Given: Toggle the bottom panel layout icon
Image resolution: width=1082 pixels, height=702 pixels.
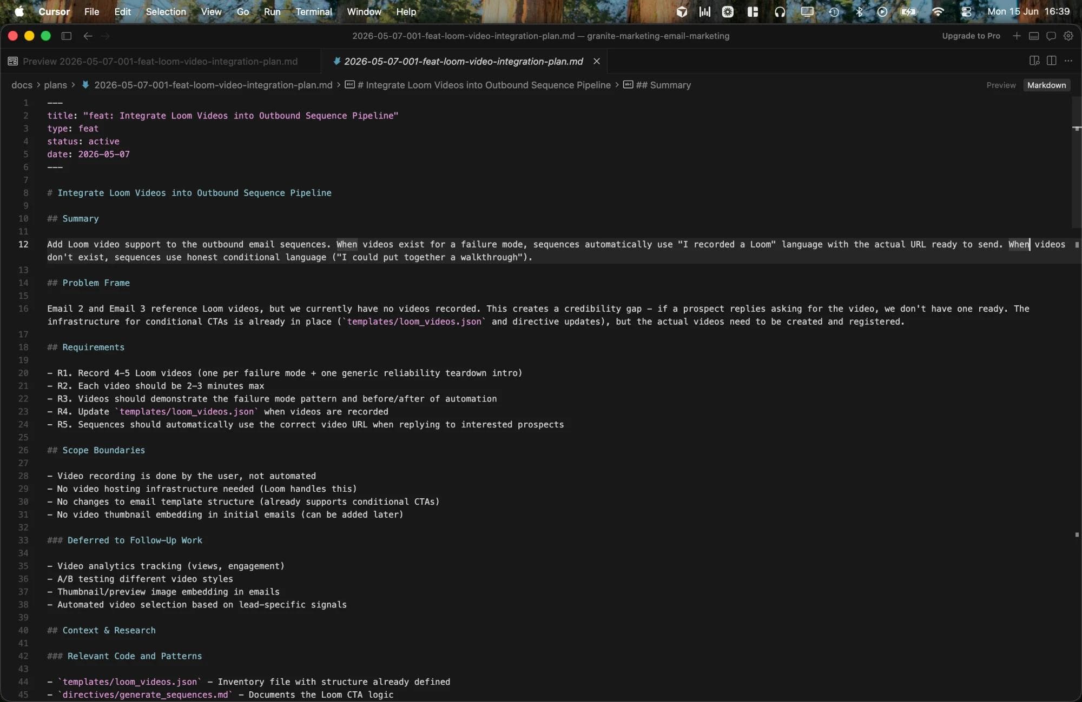Looking at the screenshot, I should (x=1033, y=36).
